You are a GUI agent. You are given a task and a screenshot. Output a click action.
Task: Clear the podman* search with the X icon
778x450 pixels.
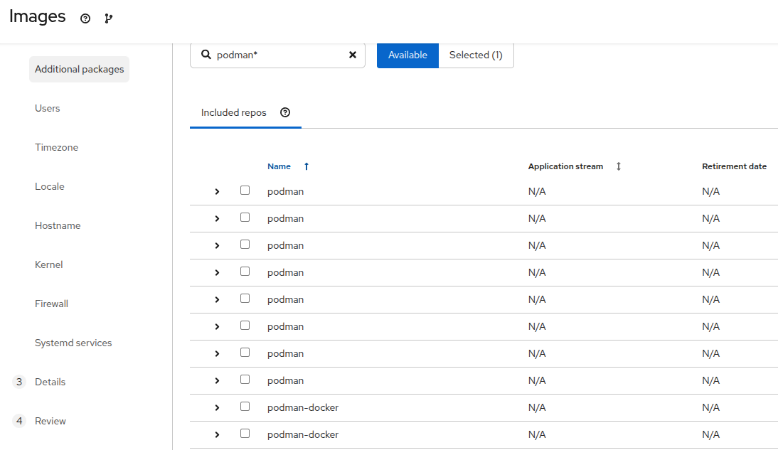[352, 55]
